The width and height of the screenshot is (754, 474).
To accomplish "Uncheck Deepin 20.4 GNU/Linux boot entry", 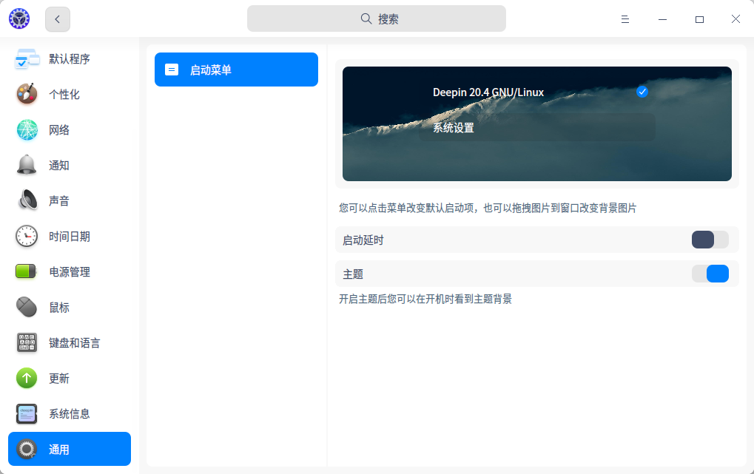I will (x=642, y=92).
